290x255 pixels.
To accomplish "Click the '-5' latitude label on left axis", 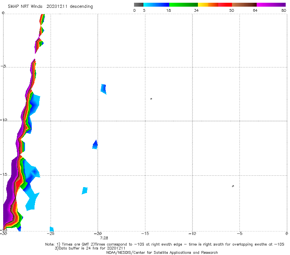I will pyautogui.click(x=3, y=66).
